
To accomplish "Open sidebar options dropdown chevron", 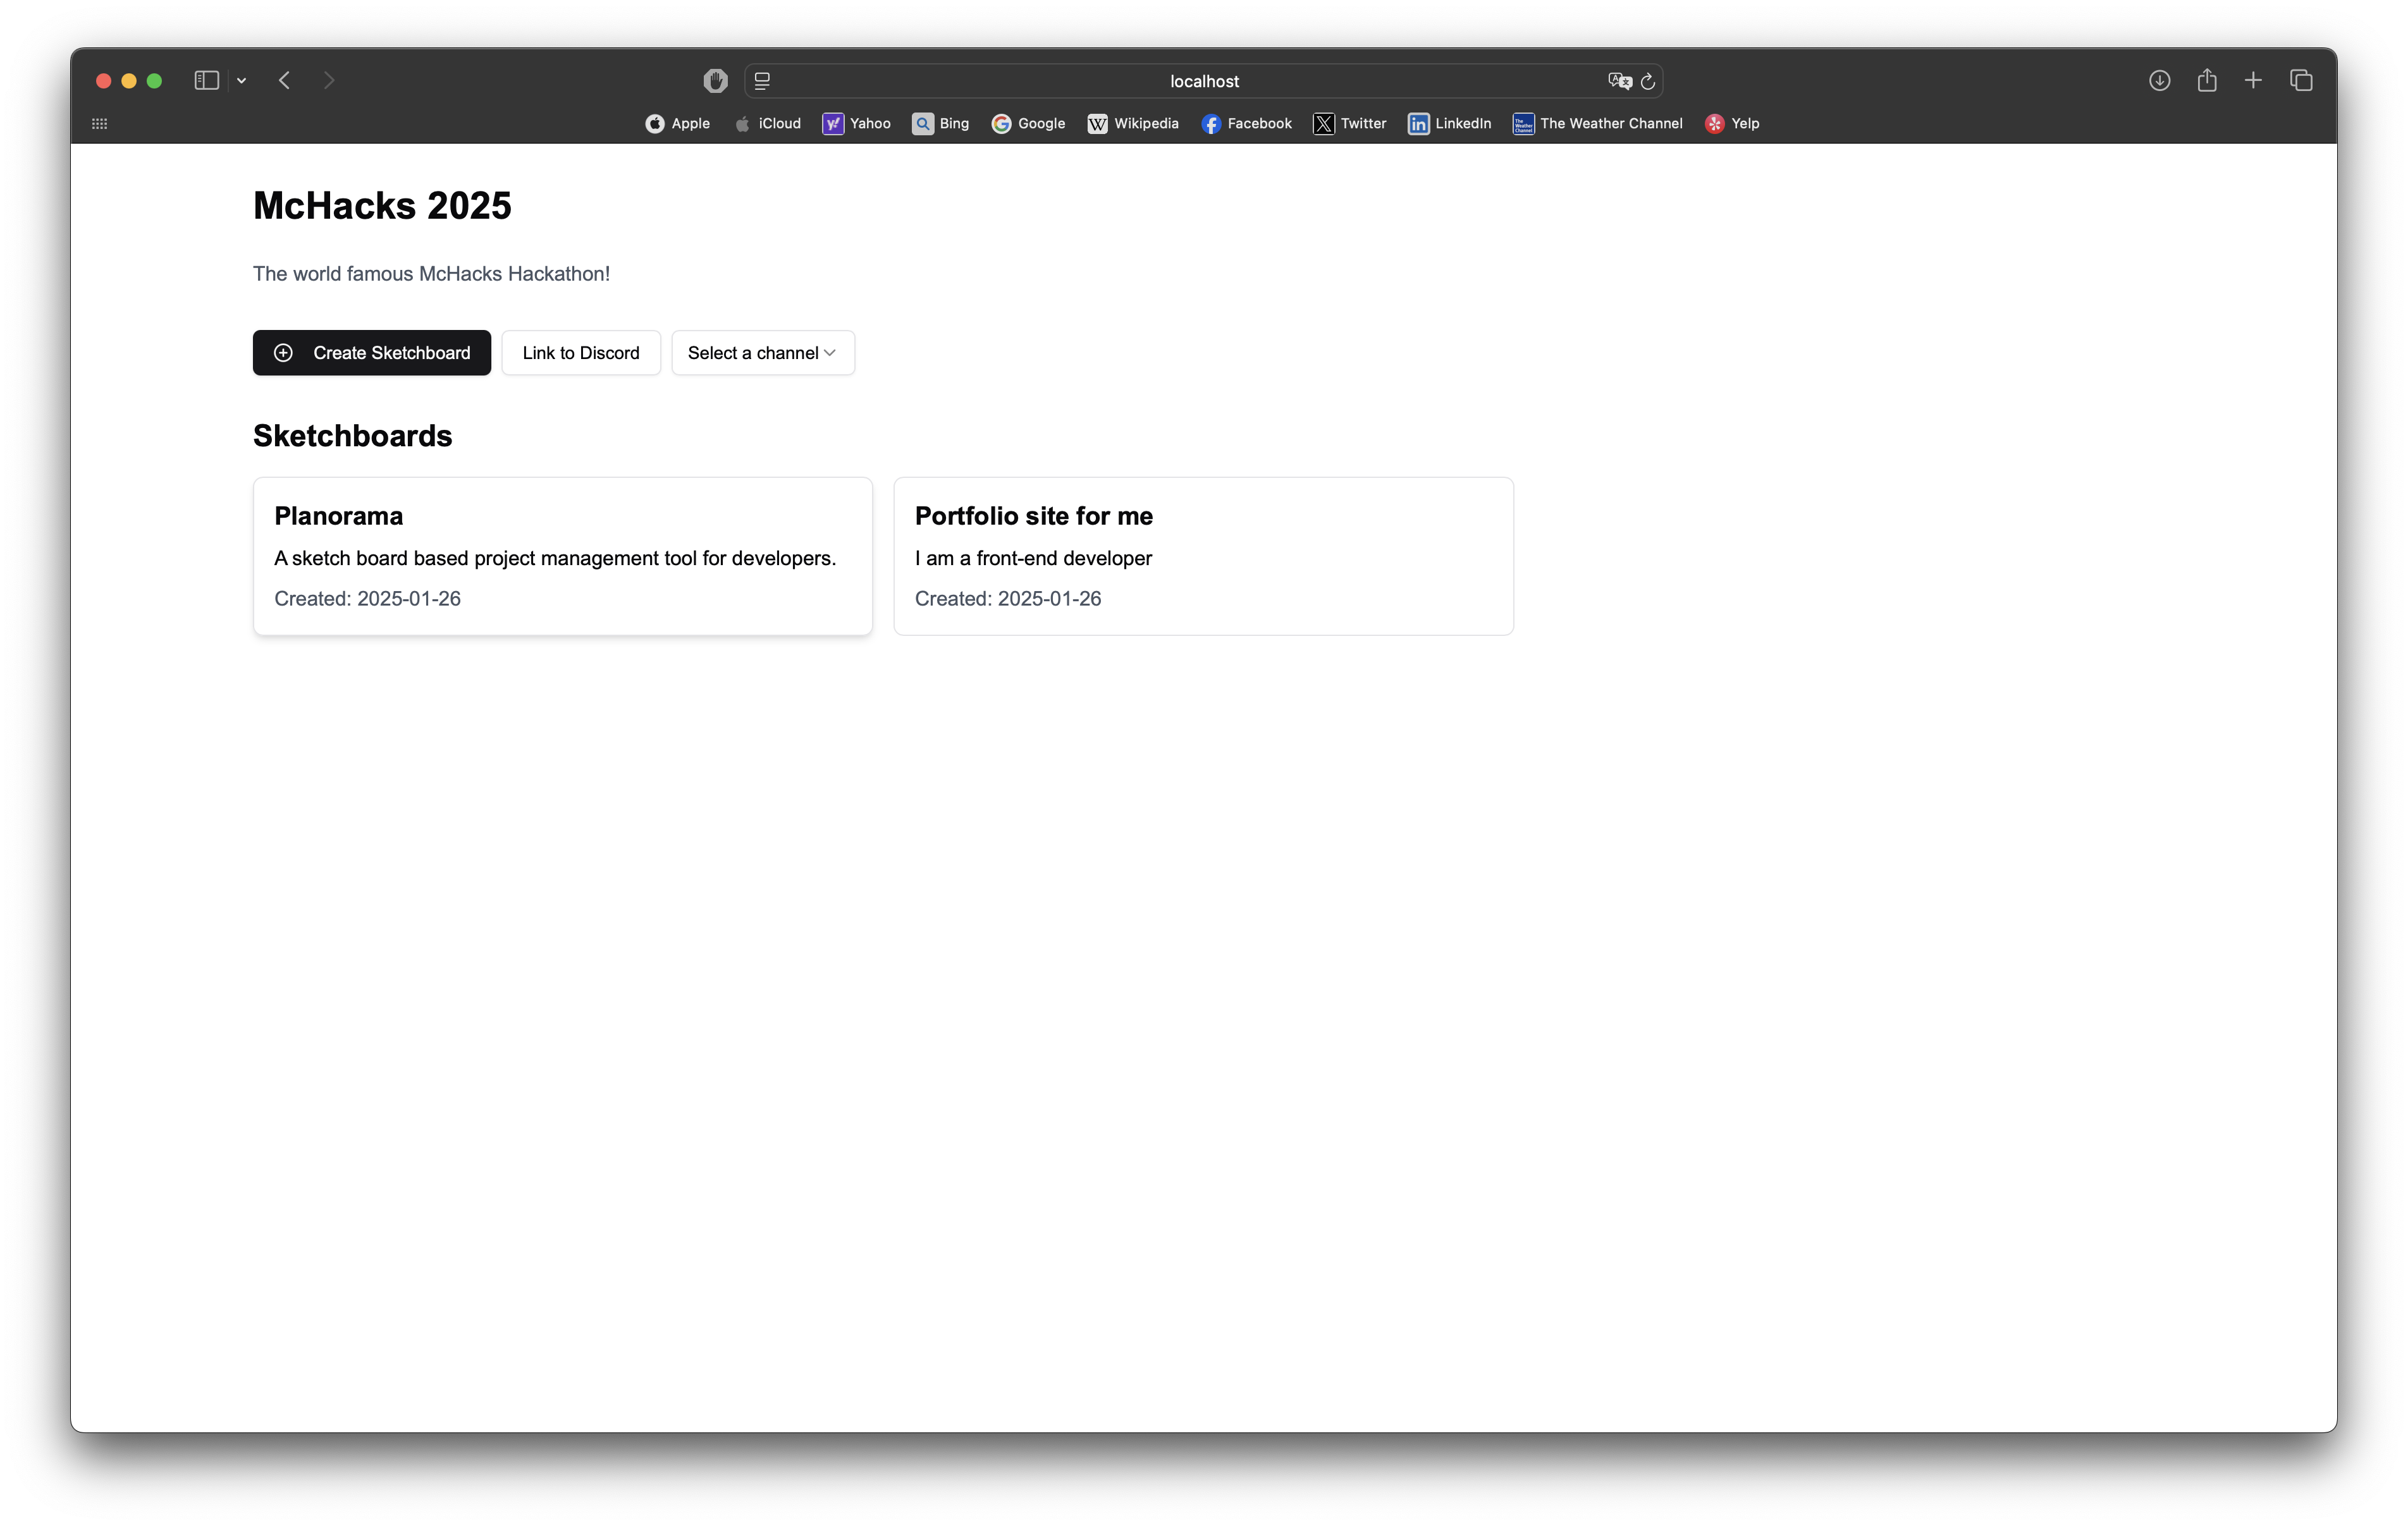I will click(241, 81).
